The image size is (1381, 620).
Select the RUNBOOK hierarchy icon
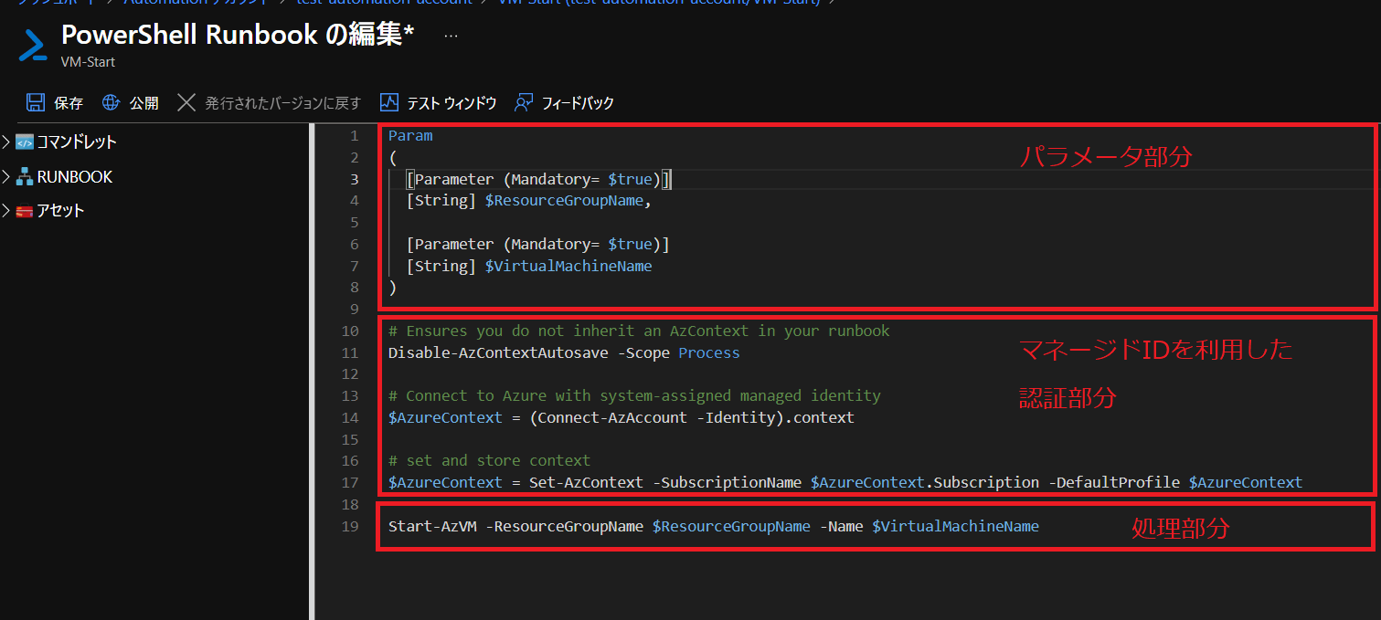(25, 177)
